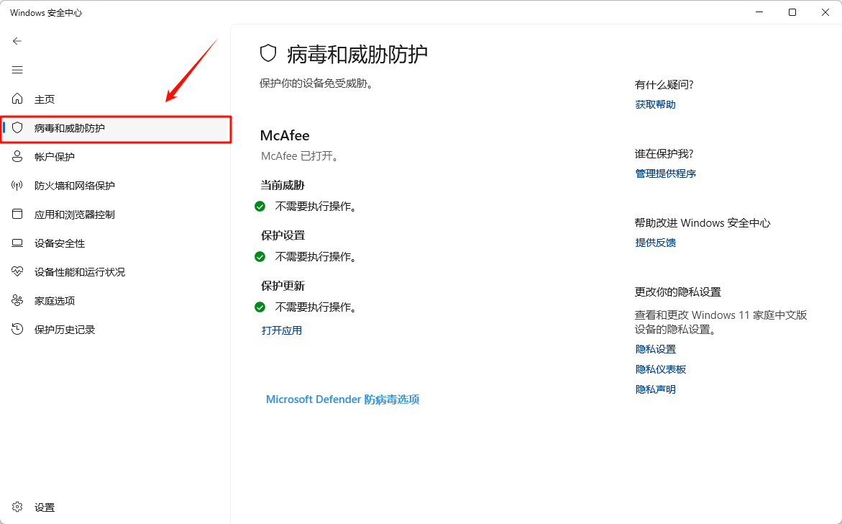Open the 隐私设置 link
Image resolution: width=842 pixels, height=524 pixels.
(655, 349)
